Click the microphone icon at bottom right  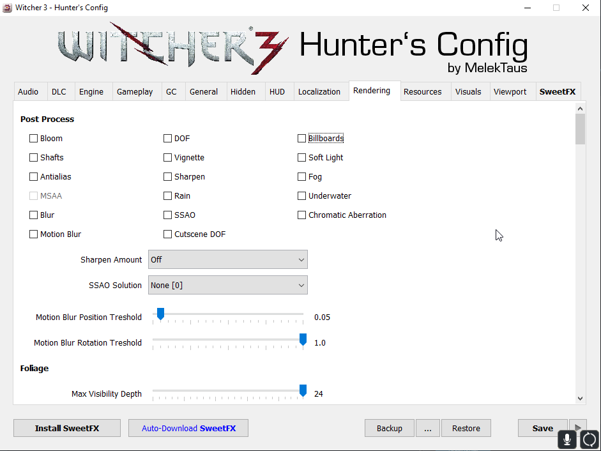coord(567,440)
